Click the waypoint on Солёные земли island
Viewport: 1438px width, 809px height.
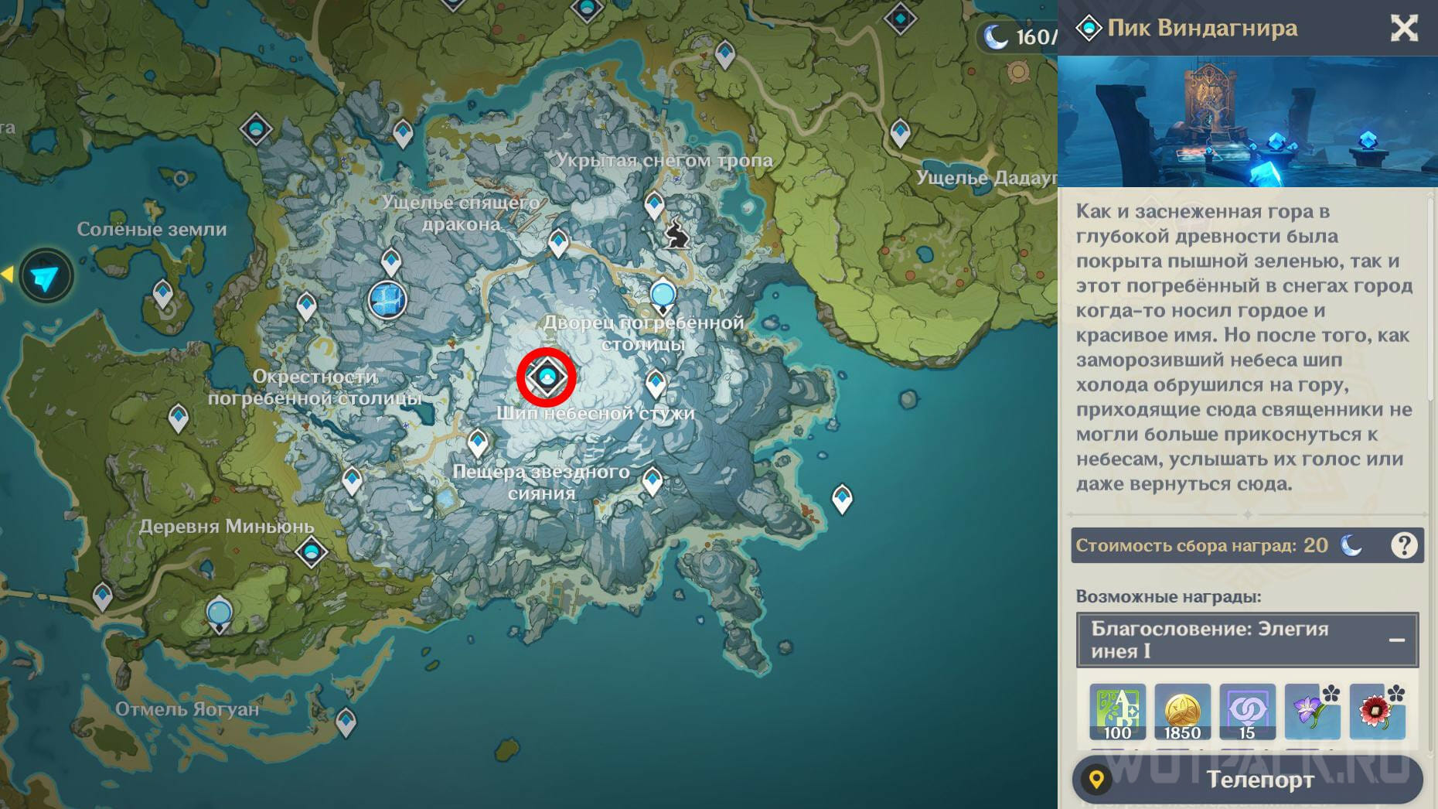162,294
